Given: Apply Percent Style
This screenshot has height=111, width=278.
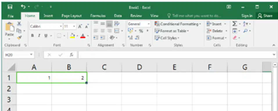Looking at the screenshot, I should pos(141,31).
